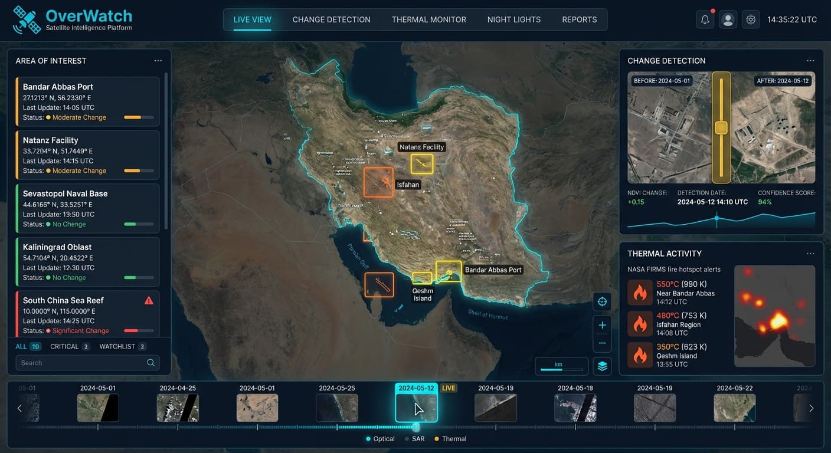Switch to the Thermal Monitor tab
The width and height of the screenshot is (831, 453).
(x=429, y=19)
